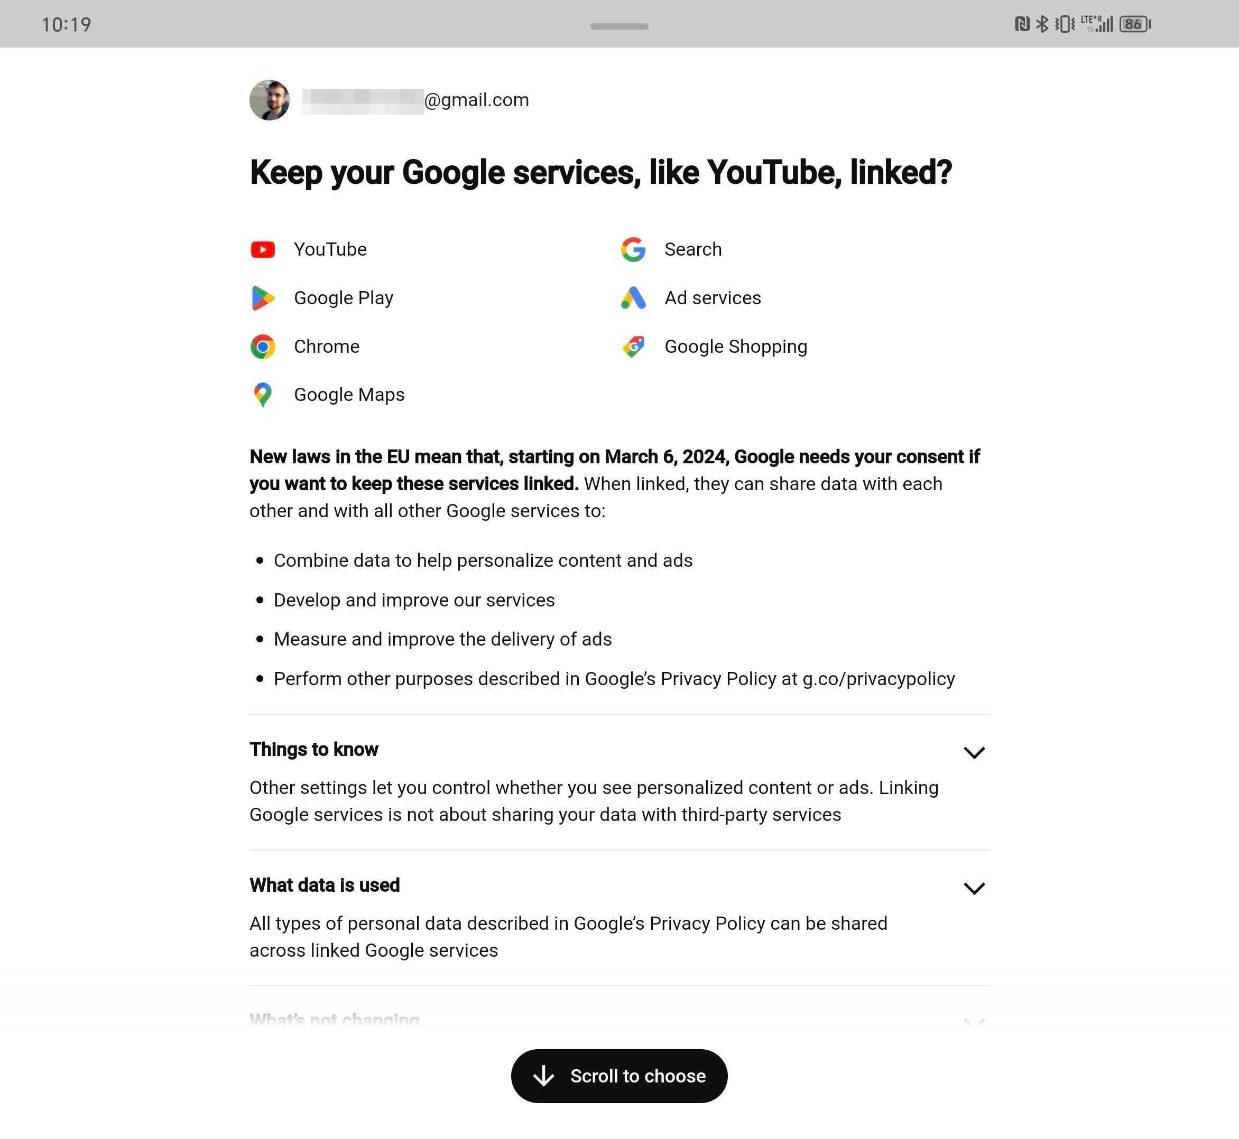Tap the drag handle at top
1239x1139 pixels.
pos(619,26)
